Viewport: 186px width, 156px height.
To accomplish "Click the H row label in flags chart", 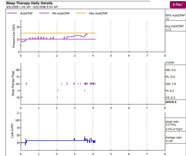I will coord(19,91).
